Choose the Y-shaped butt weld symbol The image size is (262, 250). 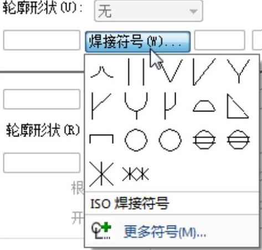[238, 71]
